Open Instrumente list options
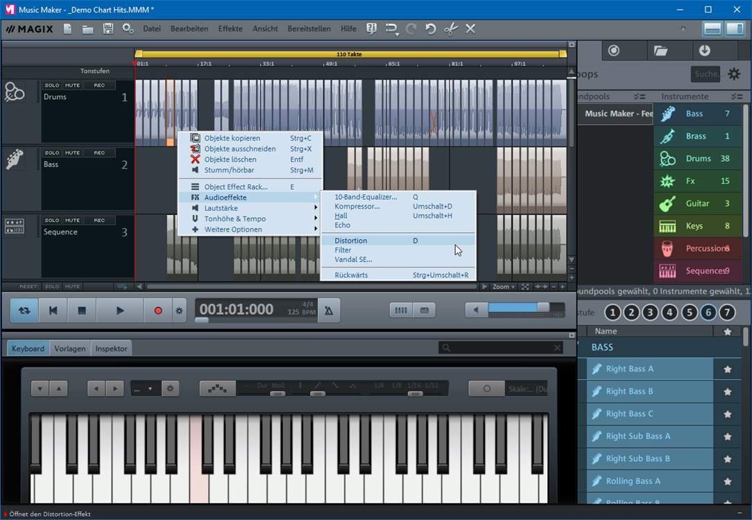This screenshot has width=752, height=520. tap(737, 96)
